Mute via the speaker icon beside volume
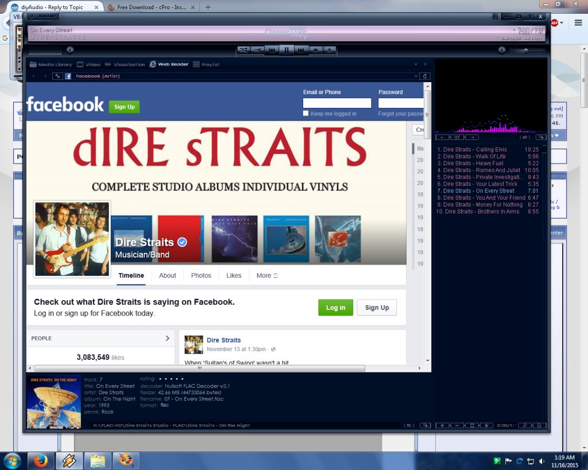This screenshot has width=588, height=470. pyautogui.click(x=502, y=50)
